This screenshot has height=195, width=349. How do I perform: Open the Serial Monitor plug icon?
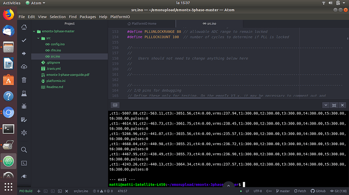click(x=24, y=176)
